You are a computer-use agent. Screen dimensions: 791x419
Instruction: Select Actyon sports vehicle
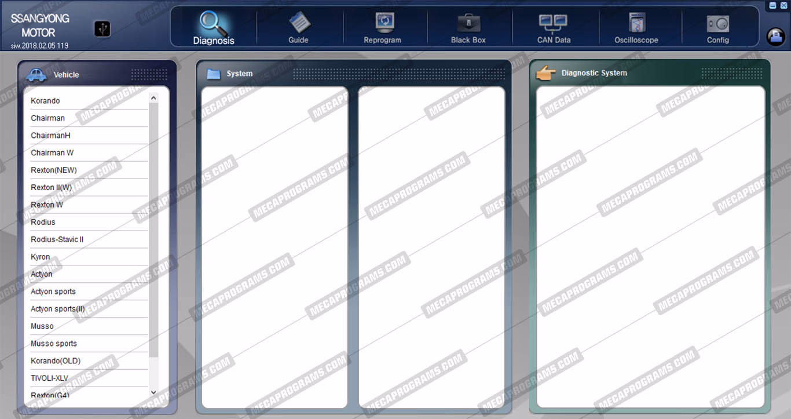[89, 292]
